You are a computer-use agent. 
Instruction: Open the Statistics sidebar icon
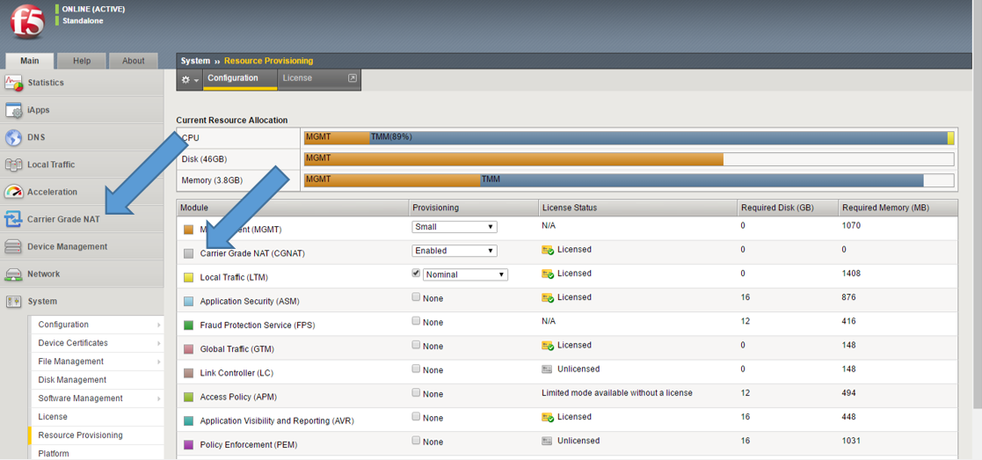click(13, 83)
